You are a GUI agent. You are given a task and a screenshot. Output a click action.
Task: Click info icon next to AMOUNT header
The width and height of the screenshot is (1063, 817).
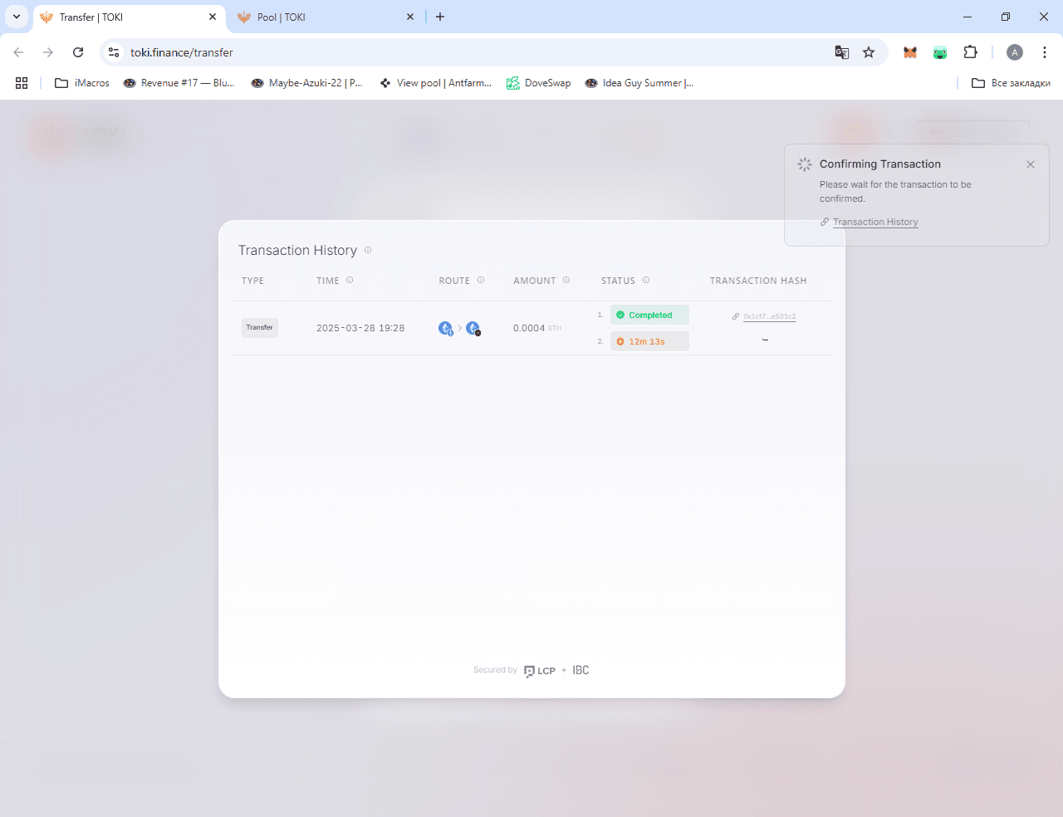pyautogui.click(x=566, y=280)
